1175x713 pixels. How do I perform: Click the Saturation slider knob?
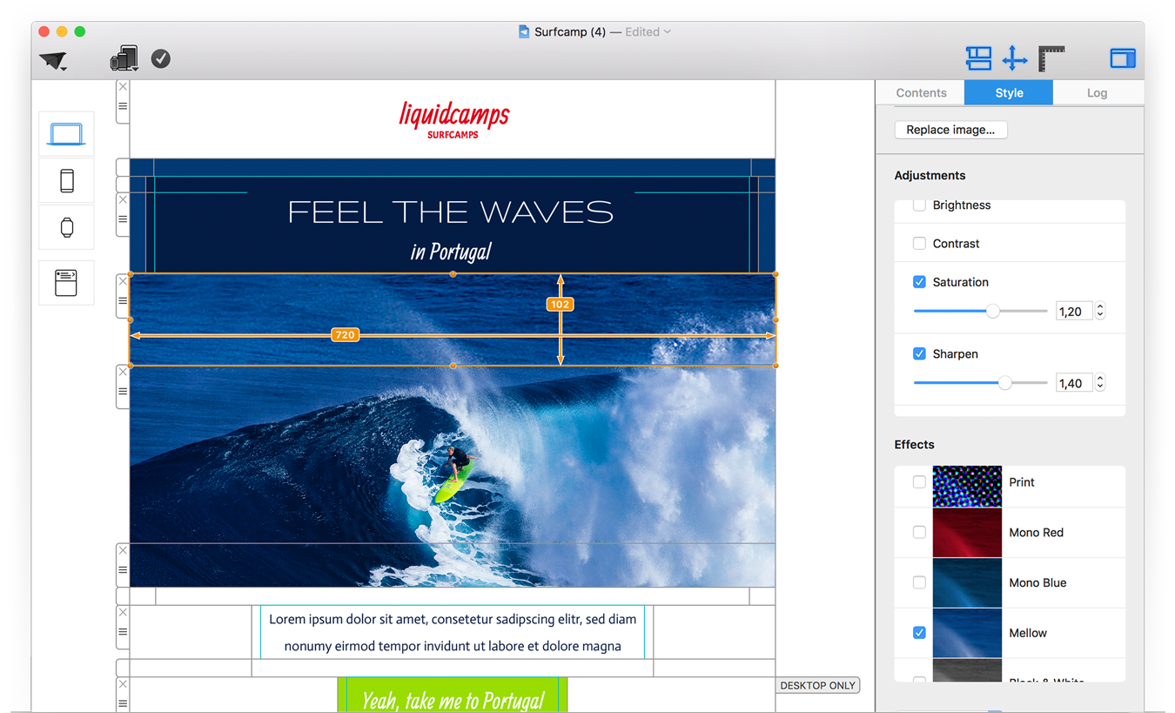(992, 311)
